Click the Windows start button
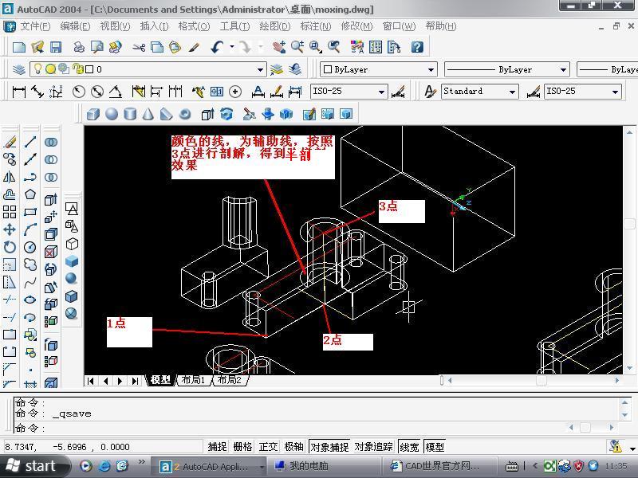This screenshot has height=478, width=638. click(x=32, y=466)
